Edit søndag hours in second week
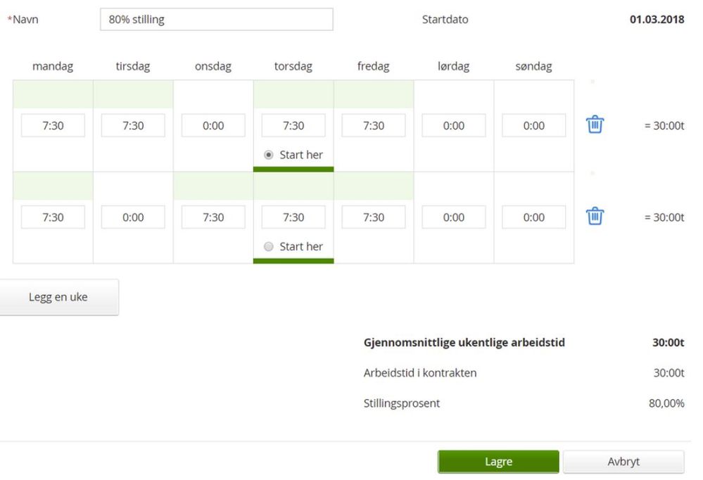This screenshot has height=480, width=703. (534, 217)
